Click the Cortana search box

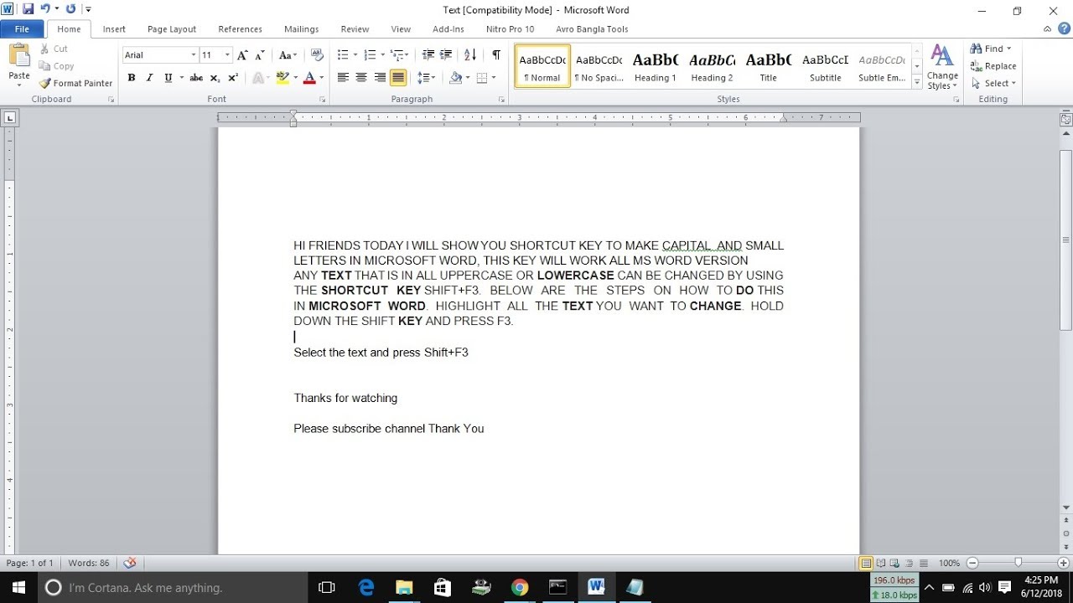coord(174,588)
